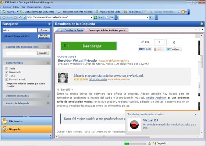Click the orange RSS feed icon

click(183, 12)
